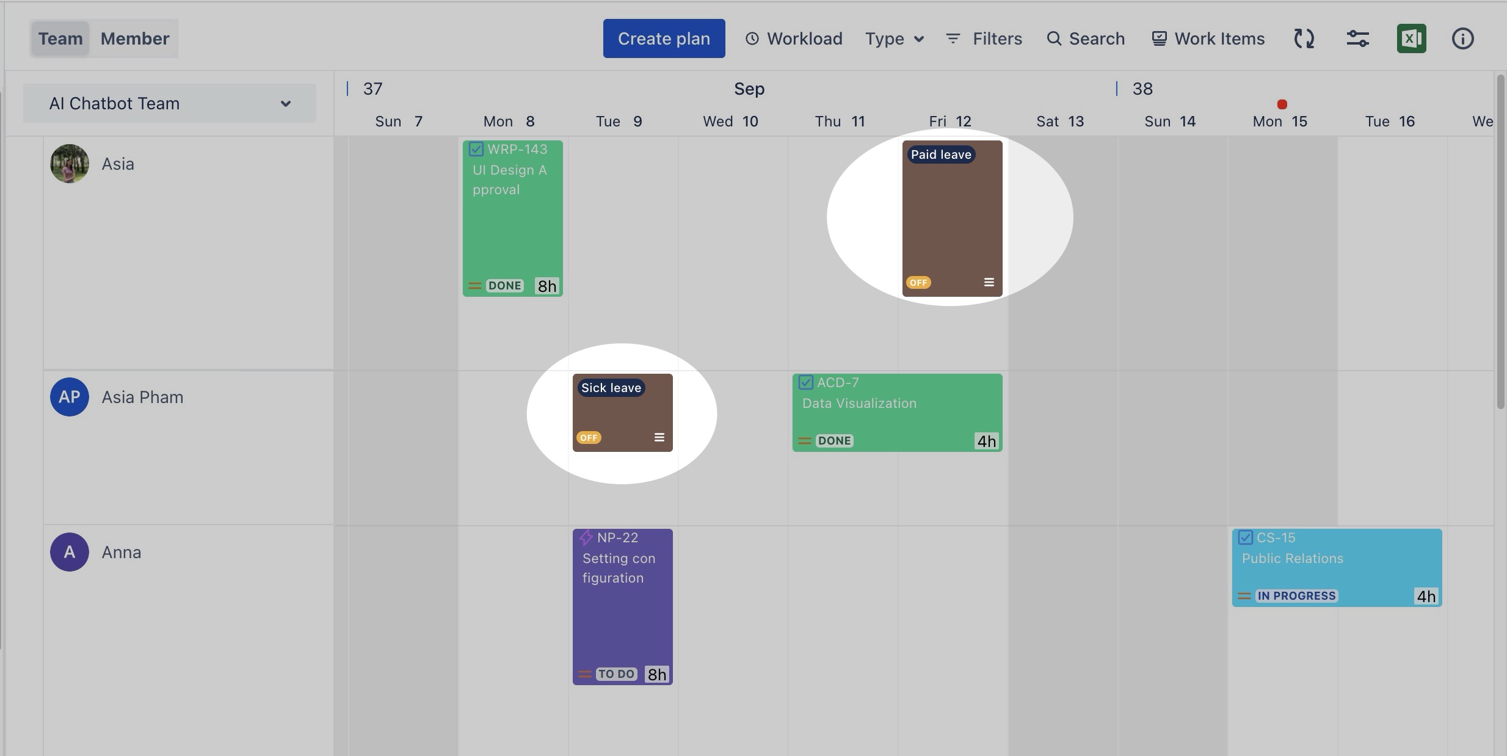1507x756 pixels.
Task: Click the hamburger icon on Sick leave card
Action: [x=659, y=437]
